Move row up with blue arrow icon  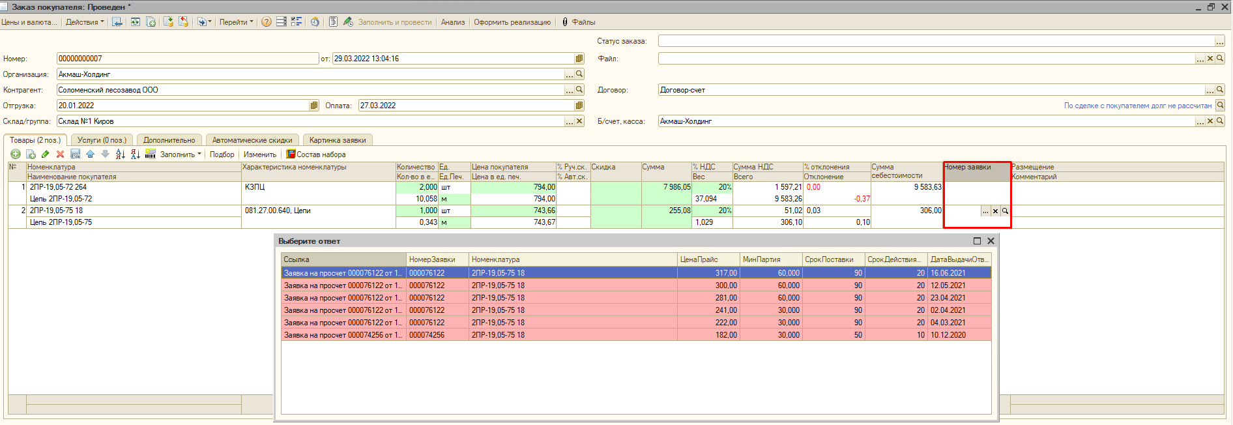(x=90, y=154)
